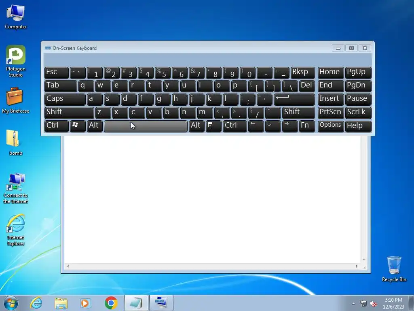Toggle the right Ctrl key
This screenshot has width=414, height=311.
tap(235, 126)
